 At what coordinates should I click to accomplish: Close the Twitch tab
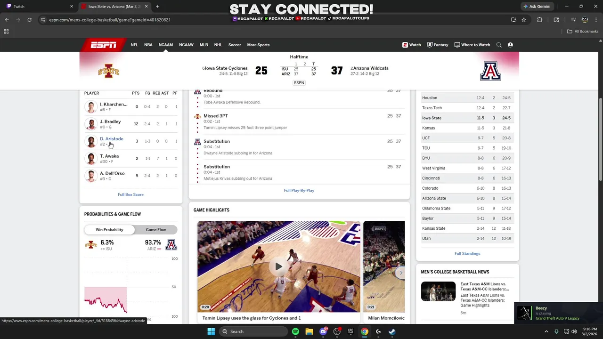[72, 7]
